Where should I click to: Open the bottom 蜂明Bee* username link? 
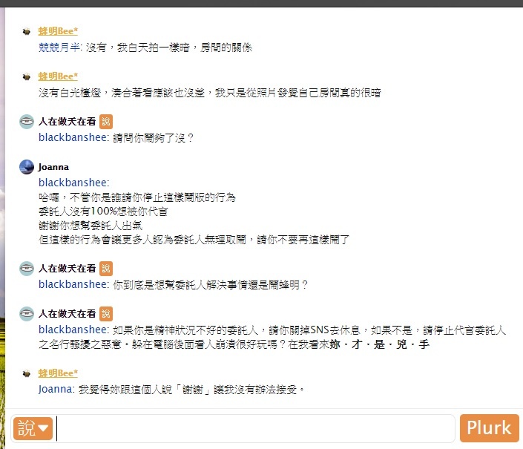click(x=58, y=373)
